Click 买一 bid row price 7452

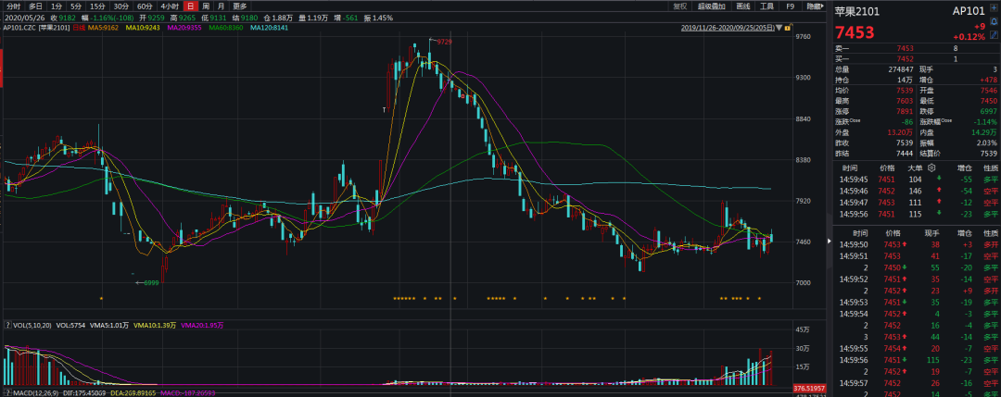pyautogui.click(x=905, y=58)
